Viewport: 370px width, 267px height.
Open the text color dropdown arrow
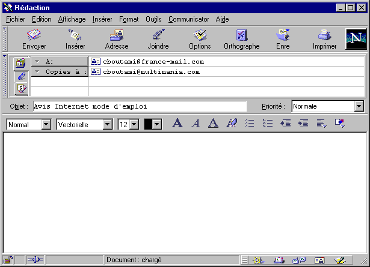[156, 124]
